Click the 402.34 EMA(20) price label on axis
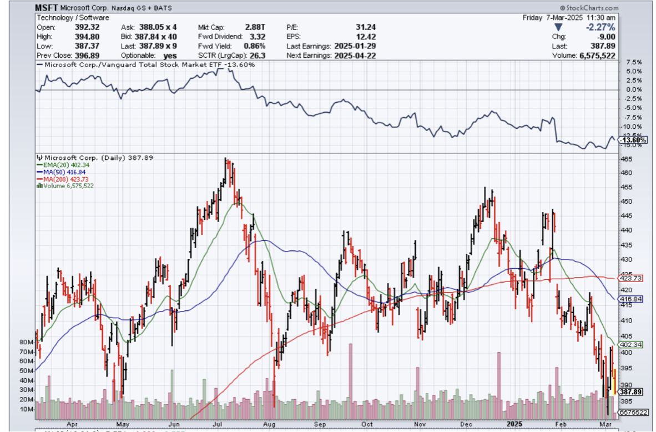Viewport: 656px width, 432px height. click(633, 344)
